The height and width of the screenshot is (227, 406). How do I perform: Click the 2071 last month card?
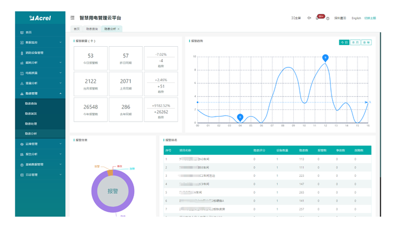(126, 84)
